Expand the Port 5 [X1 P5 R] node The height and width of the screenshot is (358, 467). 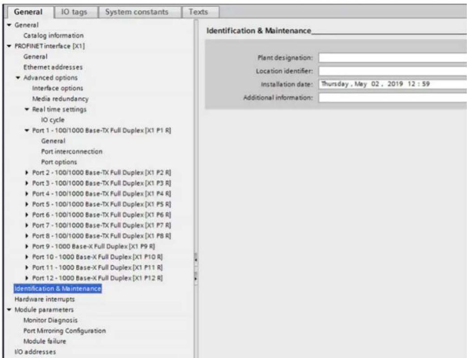27,204
